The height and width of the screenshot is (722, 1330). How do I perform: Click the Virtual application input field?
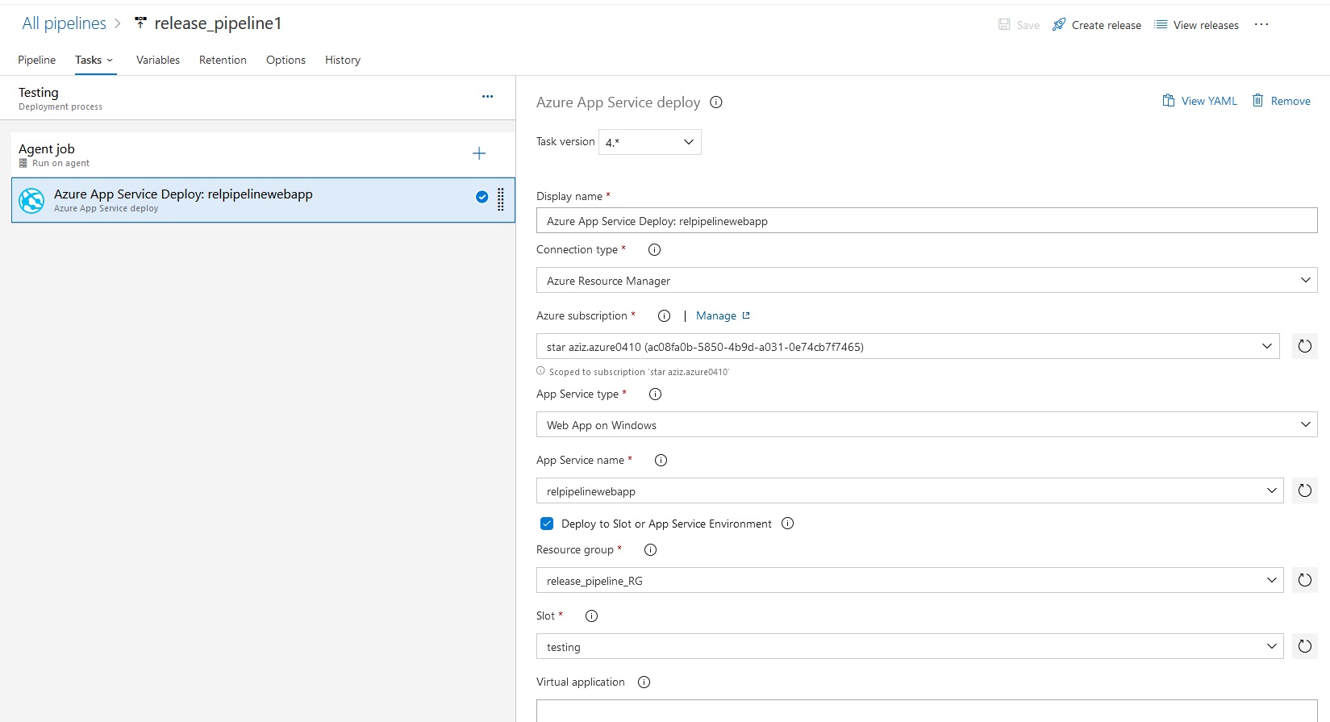pyautogui.click(x=927, y=711)
